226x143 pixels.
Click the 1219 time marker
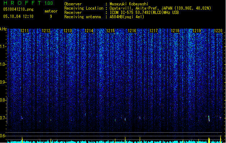click(197, 30)
